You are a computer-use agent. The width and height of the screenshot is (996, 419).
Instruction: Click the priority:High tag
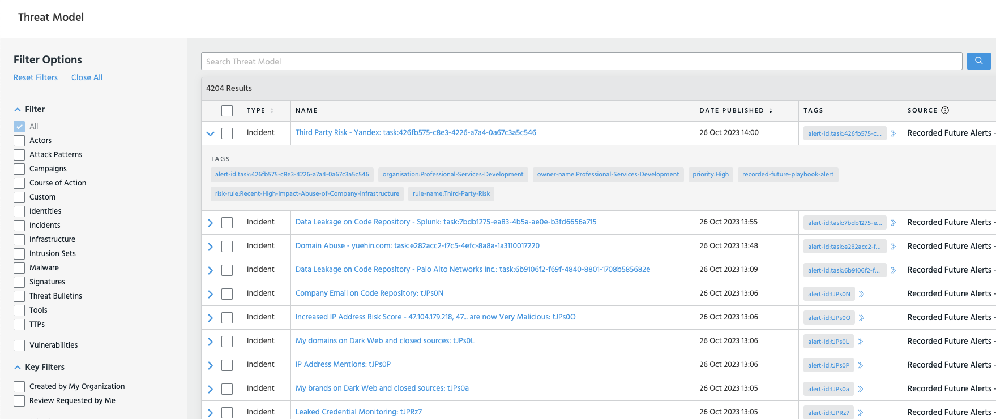pos(710,174)
